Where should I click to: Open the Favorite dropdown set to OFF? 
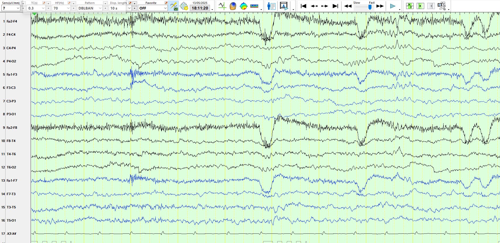pyautogui.click(x=153, y=8)
